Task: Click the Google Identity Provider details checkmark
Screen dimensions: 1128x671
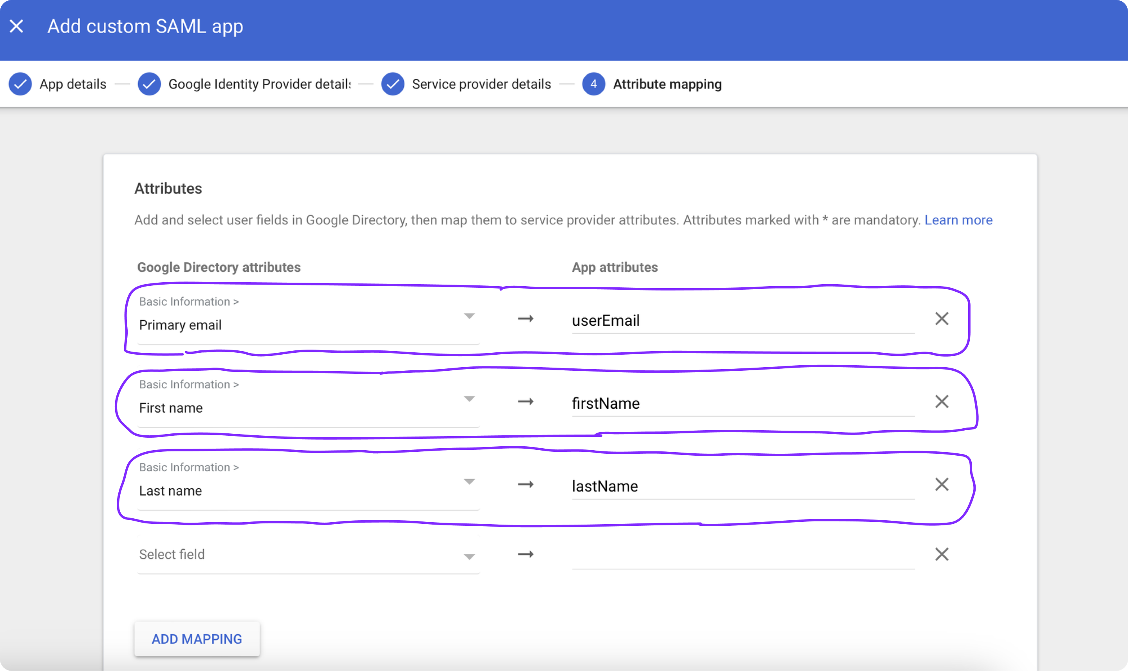Action: [x=149, y=84]
